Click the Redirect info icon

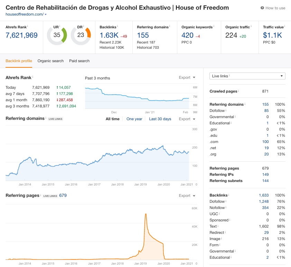225,232
